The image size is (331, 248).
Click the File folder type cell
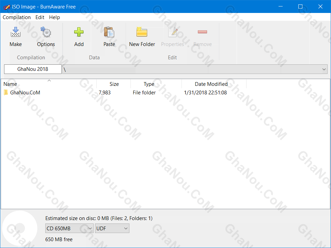click(144, 93)
